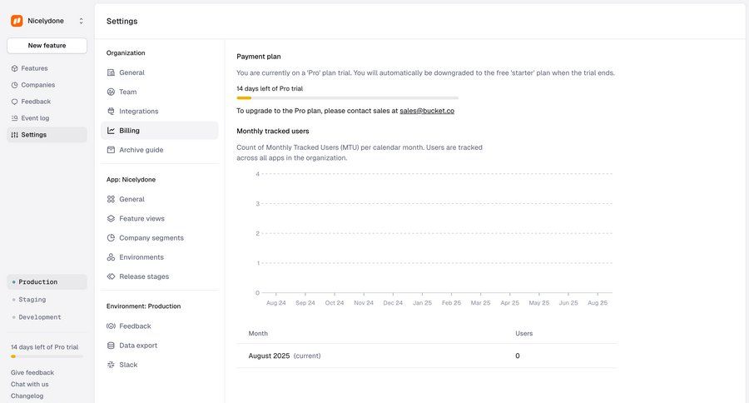749x403 pixels.
Task: Click the Integrations plug icon
Action: [111, 112]
